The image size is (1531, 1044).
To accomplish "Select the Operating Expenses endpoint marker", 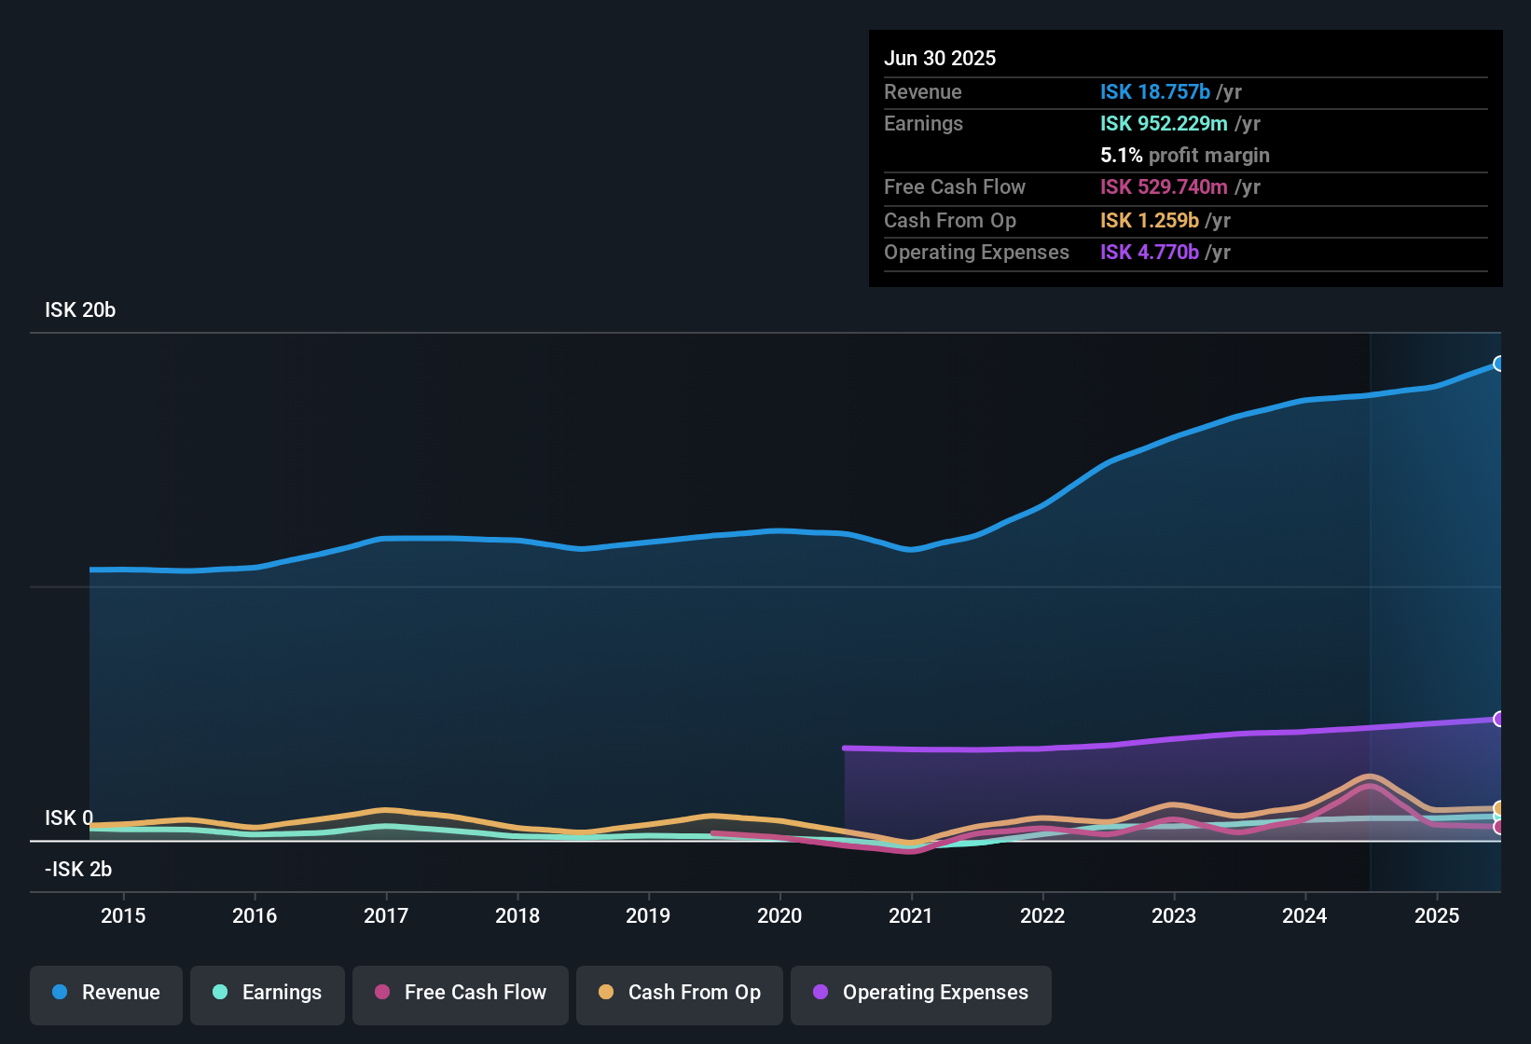I will [x=1499, y=718].
